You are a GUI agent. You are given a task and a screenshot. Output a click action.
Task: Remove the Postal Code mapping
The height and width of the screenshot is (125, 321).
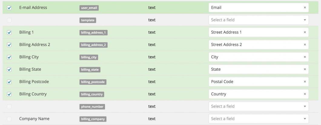[305, 82]
